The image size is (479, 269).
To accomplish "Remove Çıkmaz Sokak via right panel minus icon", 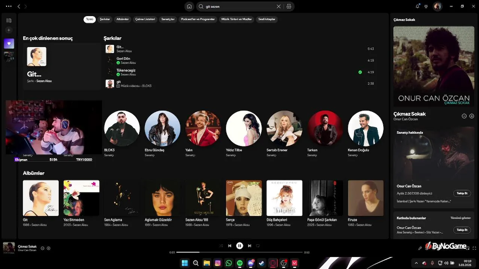I will (x=464, y=116).
